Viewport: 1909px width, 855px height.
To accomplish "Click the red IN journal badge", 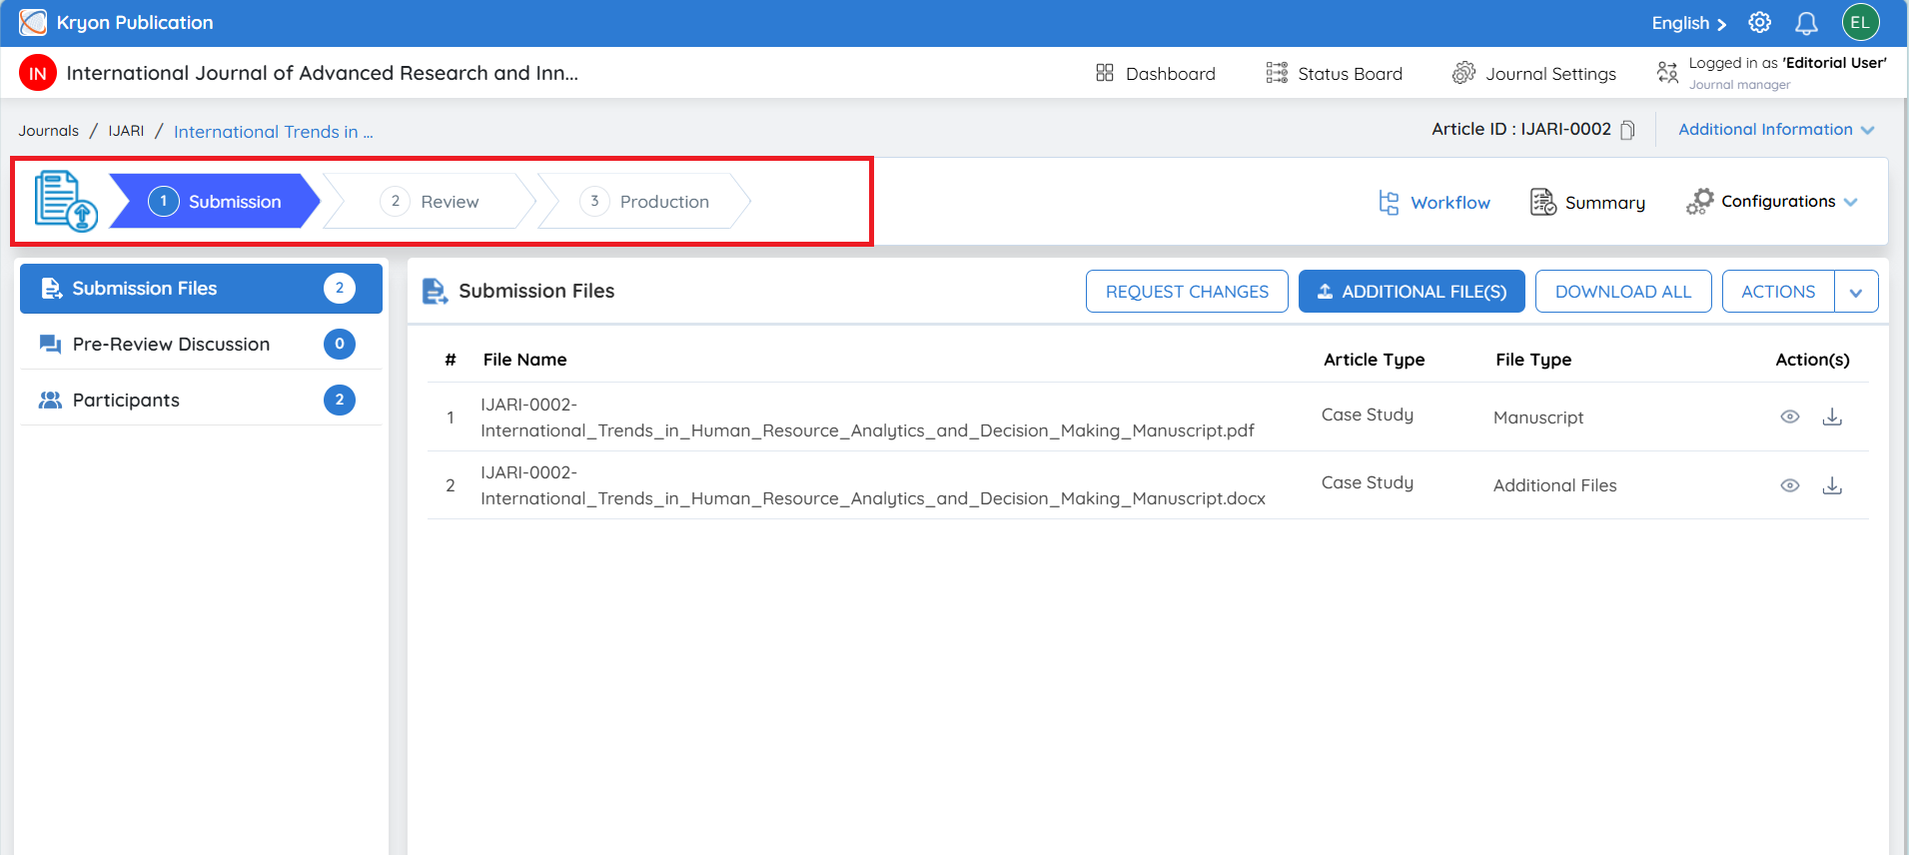I will (38, 73).
